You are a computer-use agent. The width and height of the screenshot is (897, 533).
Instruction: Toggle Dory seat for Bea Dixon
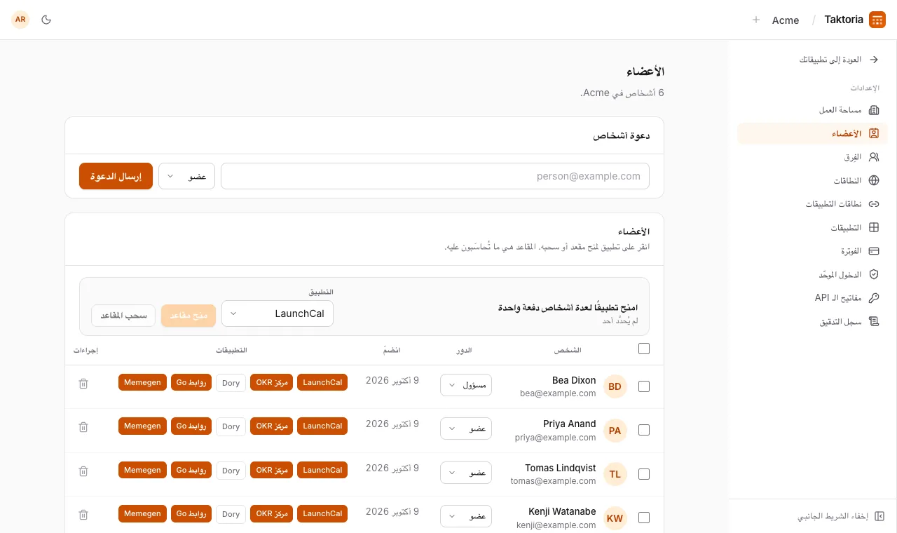[231, 383]
